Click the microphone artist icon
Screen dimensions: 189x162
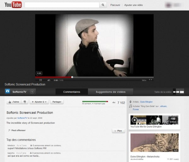point(130,102)
